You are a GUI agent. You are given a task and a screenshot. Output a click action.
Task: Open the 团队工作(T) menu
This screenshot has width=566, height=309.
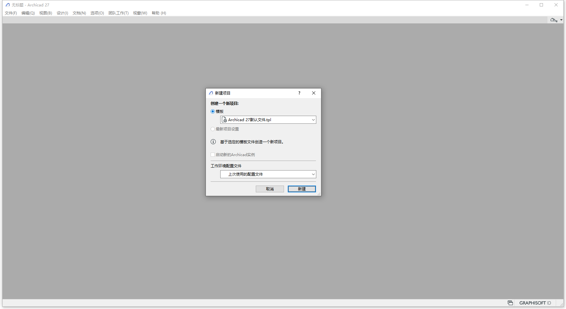118,13
